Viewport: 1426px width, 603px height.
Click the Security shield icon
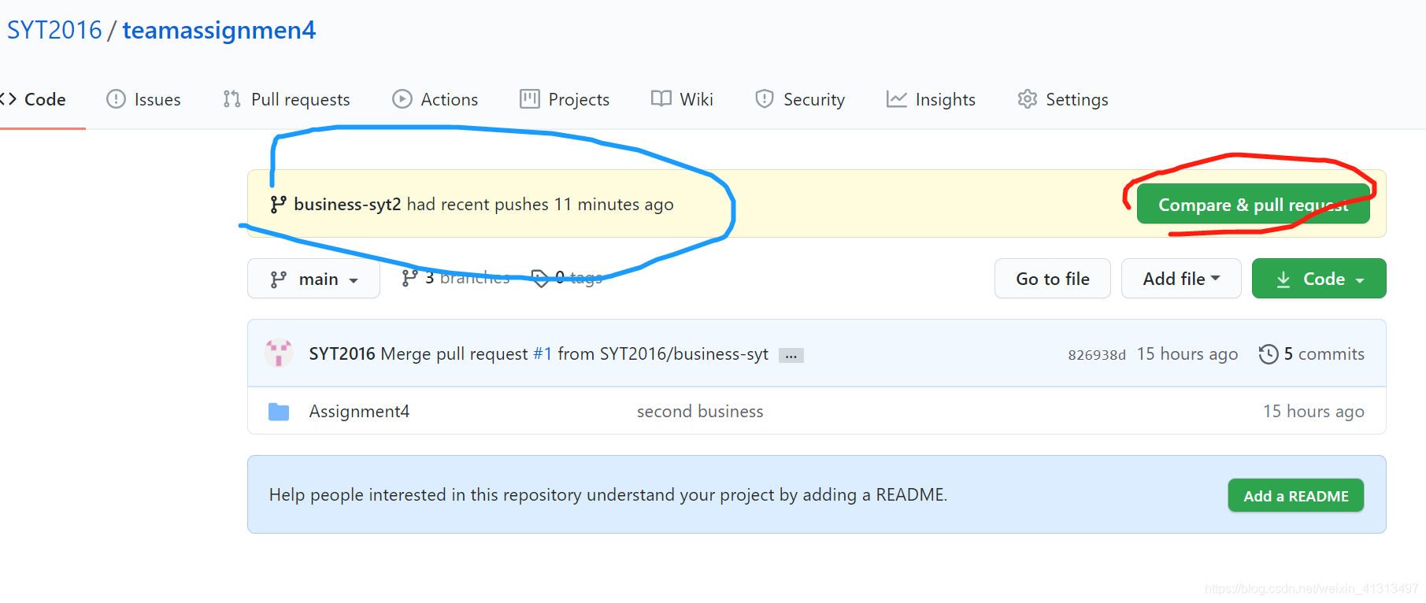[x=764, y=99]
